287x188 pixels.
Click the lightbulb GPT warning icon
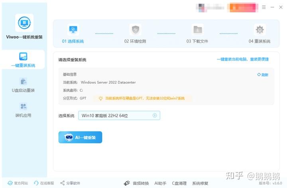pyautogui.click(x=100, y=98)
